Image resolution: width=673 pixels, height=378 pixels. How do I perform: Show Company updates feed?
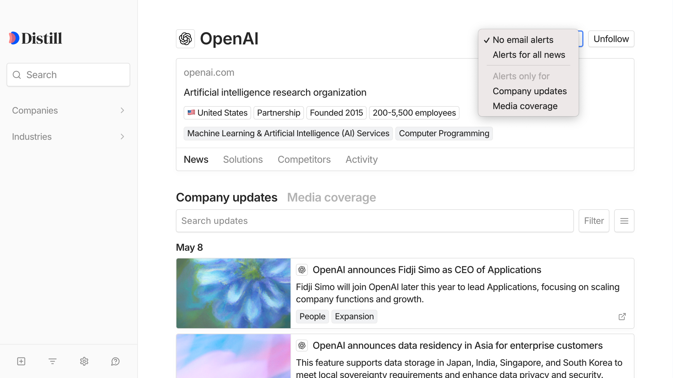(x=227, y=197)
